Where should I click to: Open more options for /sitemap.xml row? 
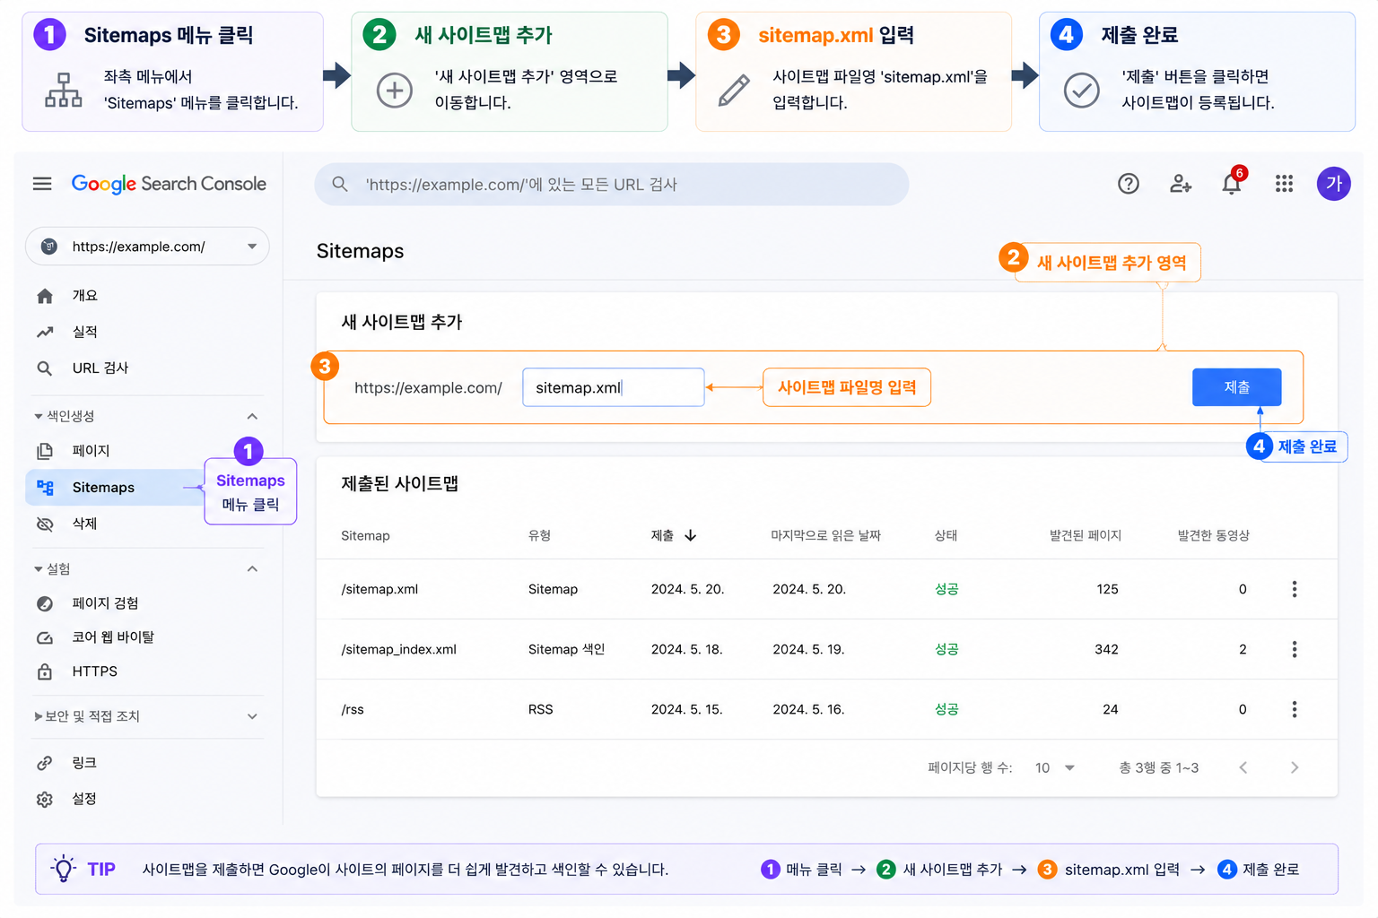(x=1295, y=589)
